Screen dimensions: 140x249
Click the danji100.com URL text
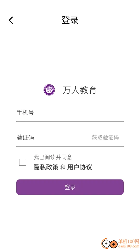pyautogui.click(x=129, y=246)
